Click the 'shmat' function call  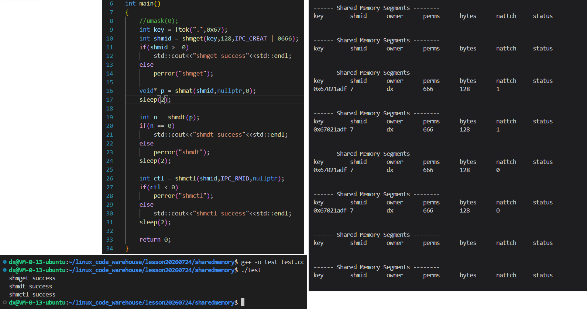[x=184, y=91]
